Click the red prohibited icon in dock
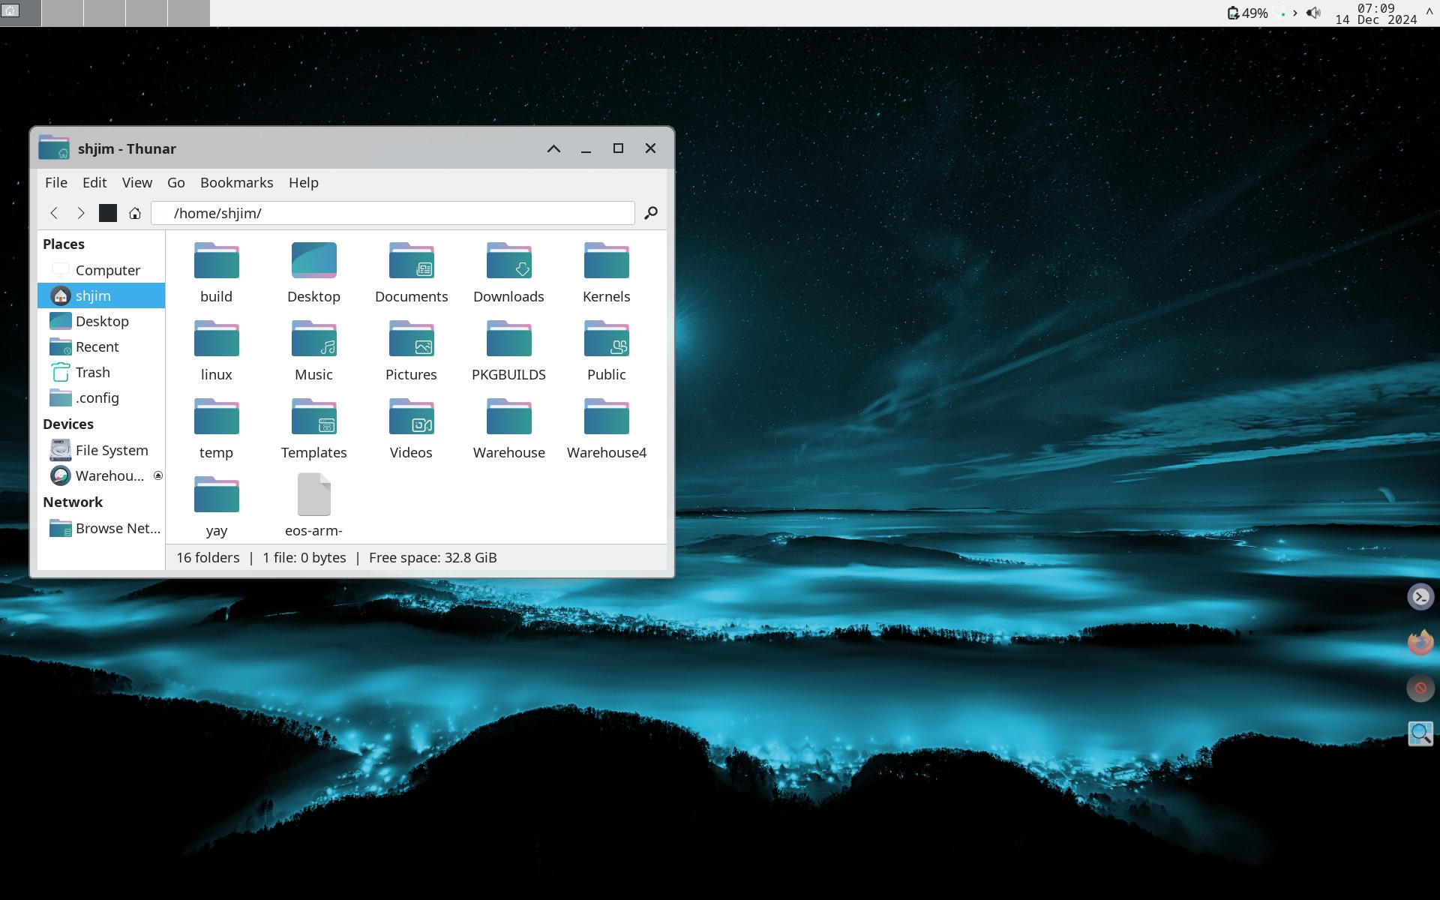1440x900 pixels. [1420, 688]
